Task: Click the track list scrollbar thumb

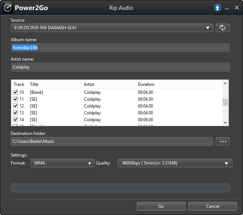Action: pyautogui.click(x=225, y=102)
